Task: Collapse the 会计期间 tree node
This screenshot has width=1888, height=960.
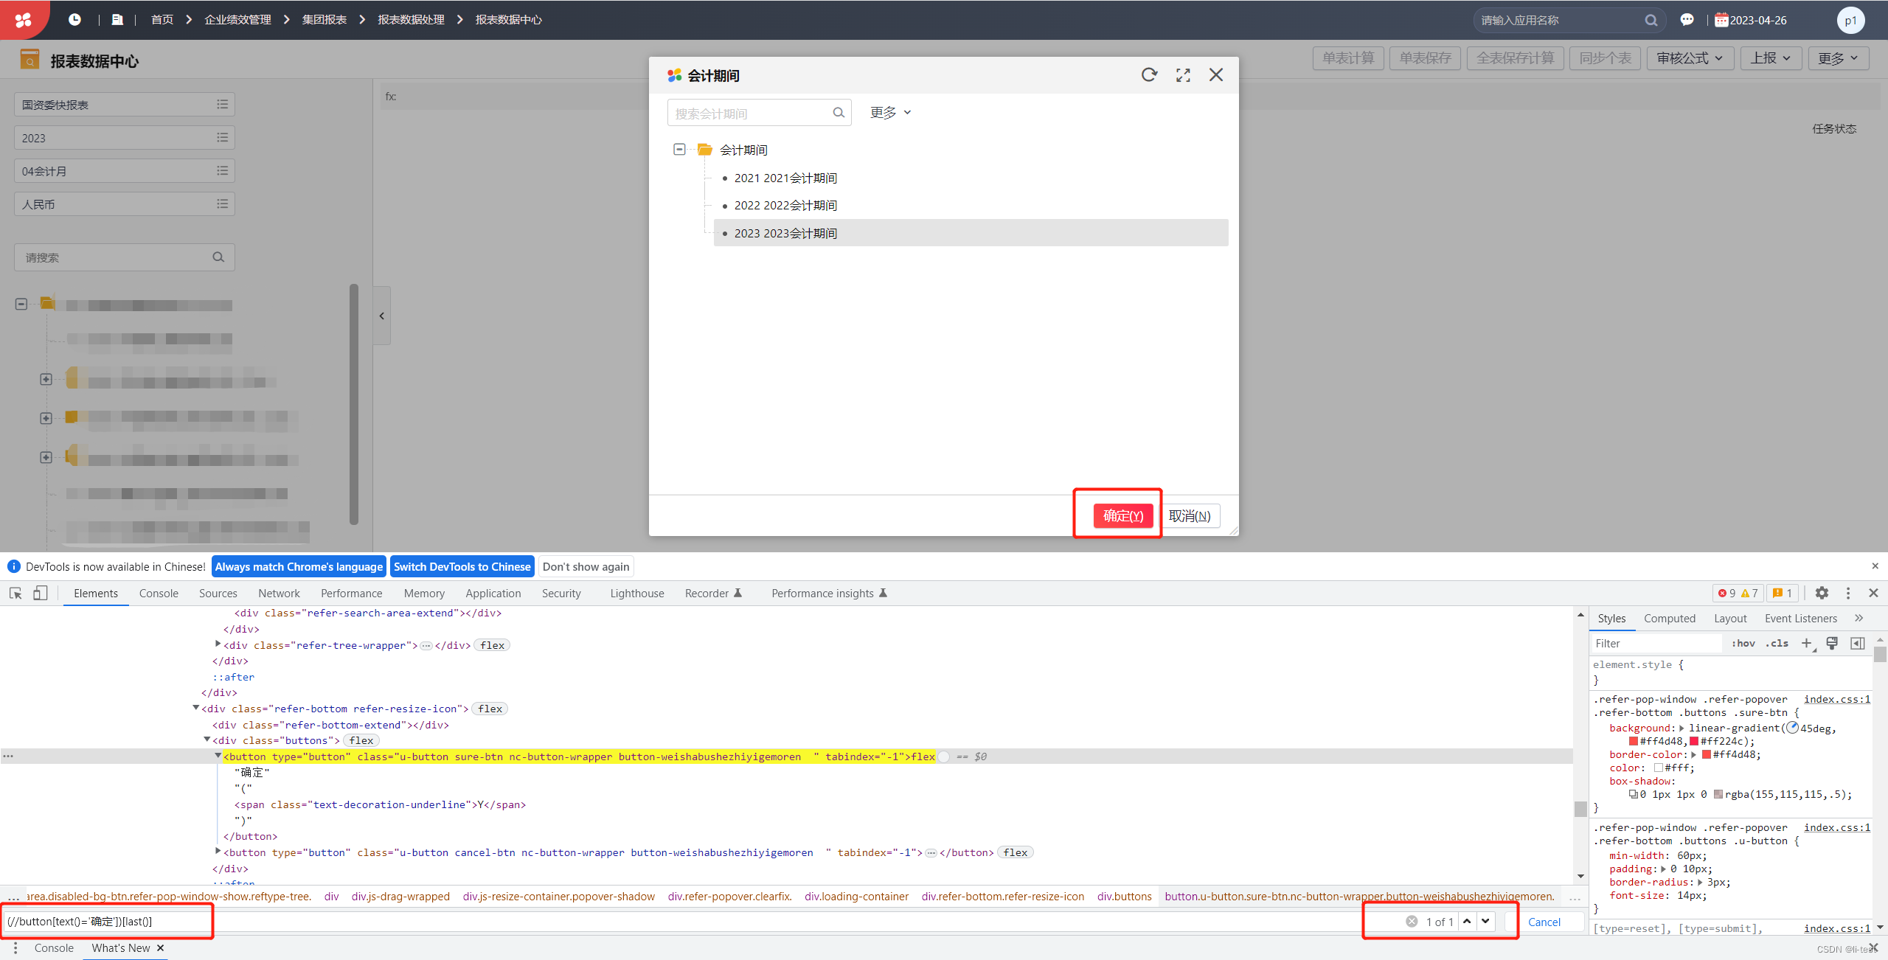Action: 678,149
